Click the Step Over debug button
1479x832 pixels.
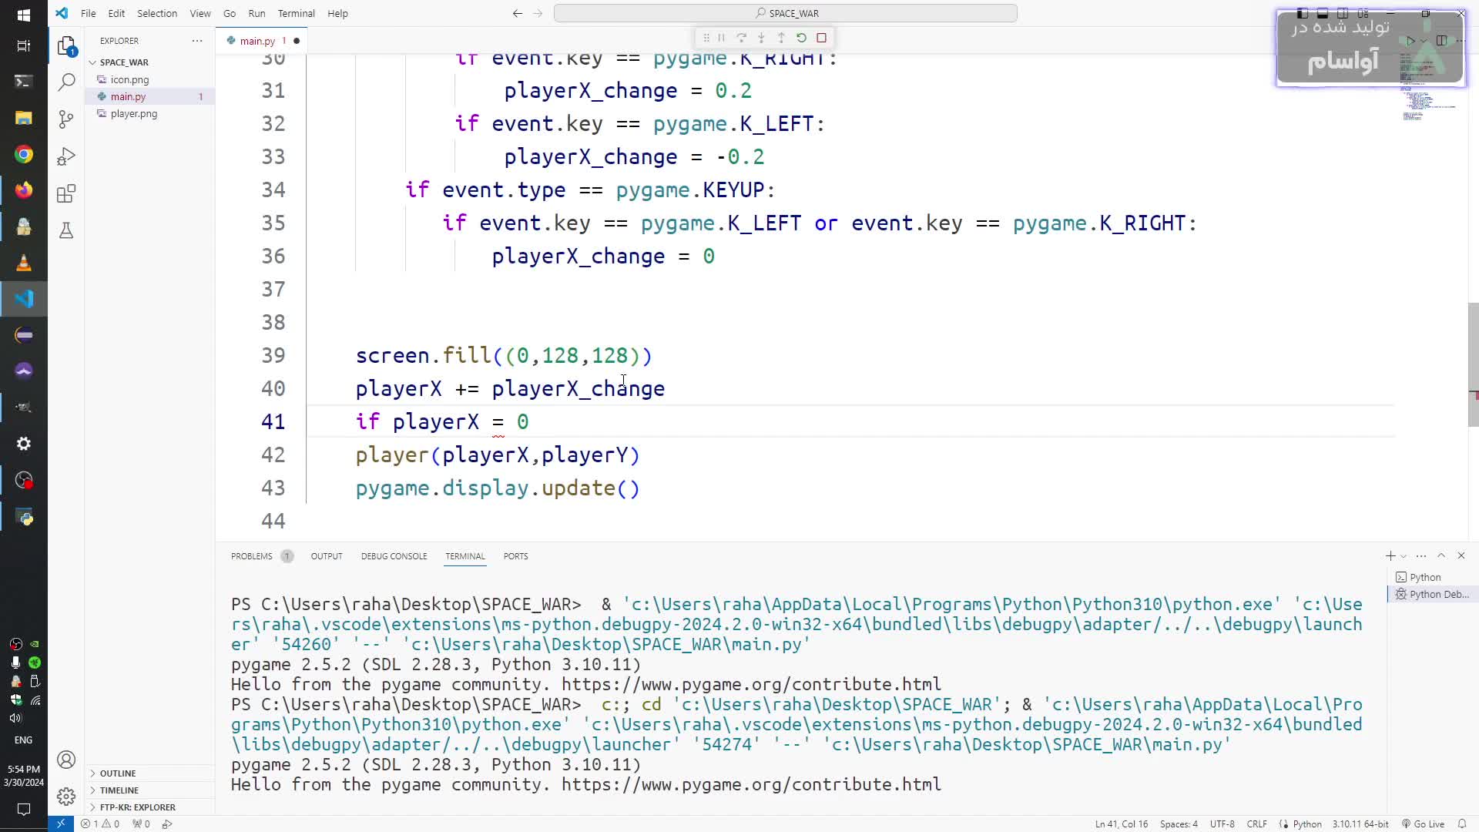tap(741, 38)
